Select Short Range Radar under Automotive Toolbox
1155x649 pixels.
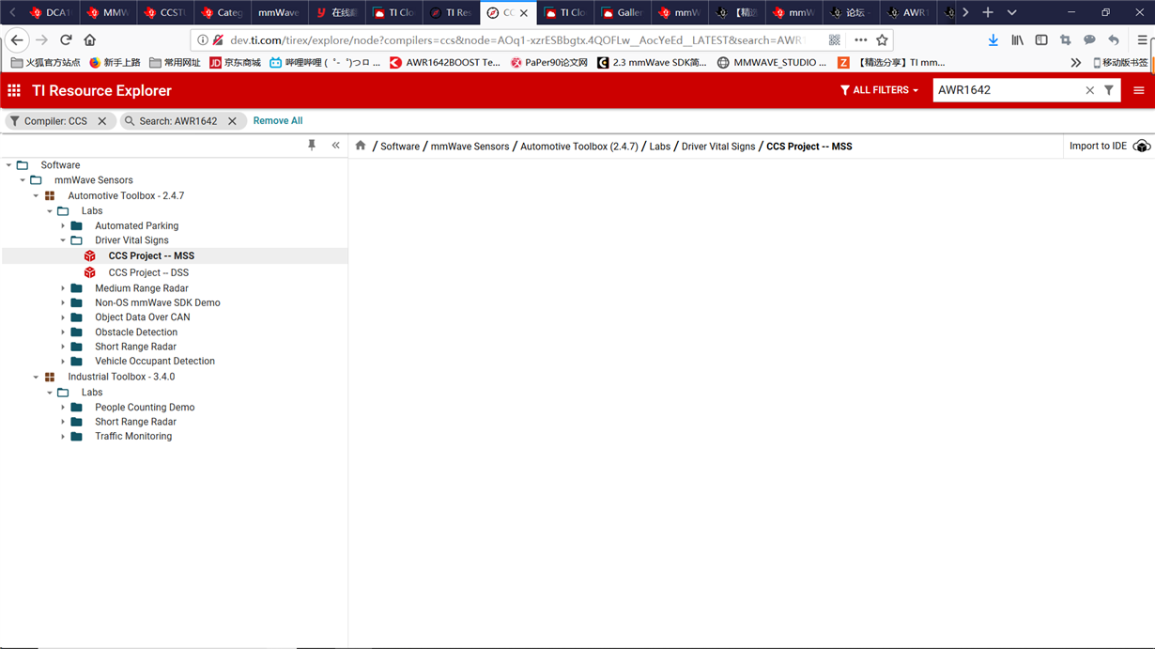(x=135, y=347)
